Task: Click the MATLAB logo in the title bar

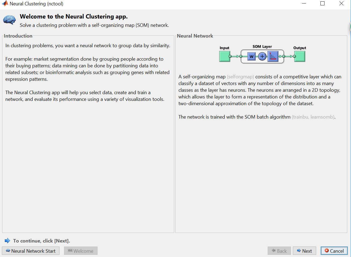Action: click(x=5, y=3)
